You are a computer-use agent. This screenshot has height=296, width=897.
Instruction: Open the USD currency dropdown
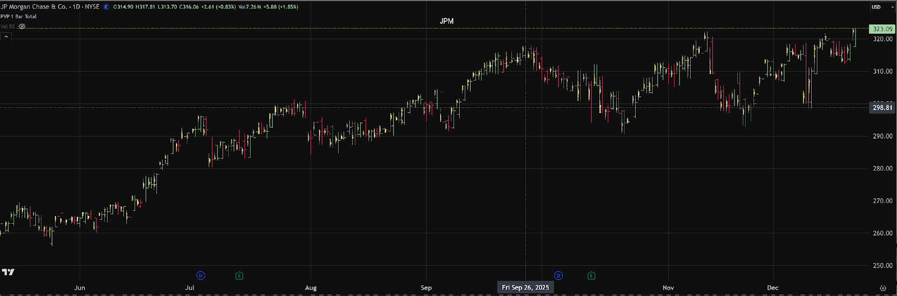[878, 7]
